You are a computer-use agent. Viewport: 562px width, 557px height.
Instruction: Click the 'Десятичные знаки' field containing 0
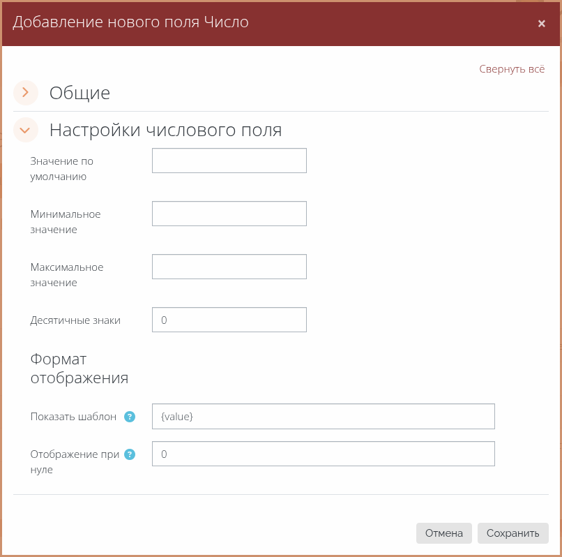pos(229,320)
